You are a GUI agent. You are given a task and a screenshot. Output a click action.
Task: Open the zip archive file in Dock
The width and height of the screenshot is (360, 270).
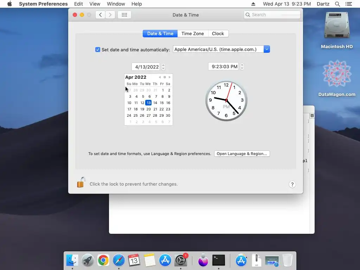(x=256, y=260)
